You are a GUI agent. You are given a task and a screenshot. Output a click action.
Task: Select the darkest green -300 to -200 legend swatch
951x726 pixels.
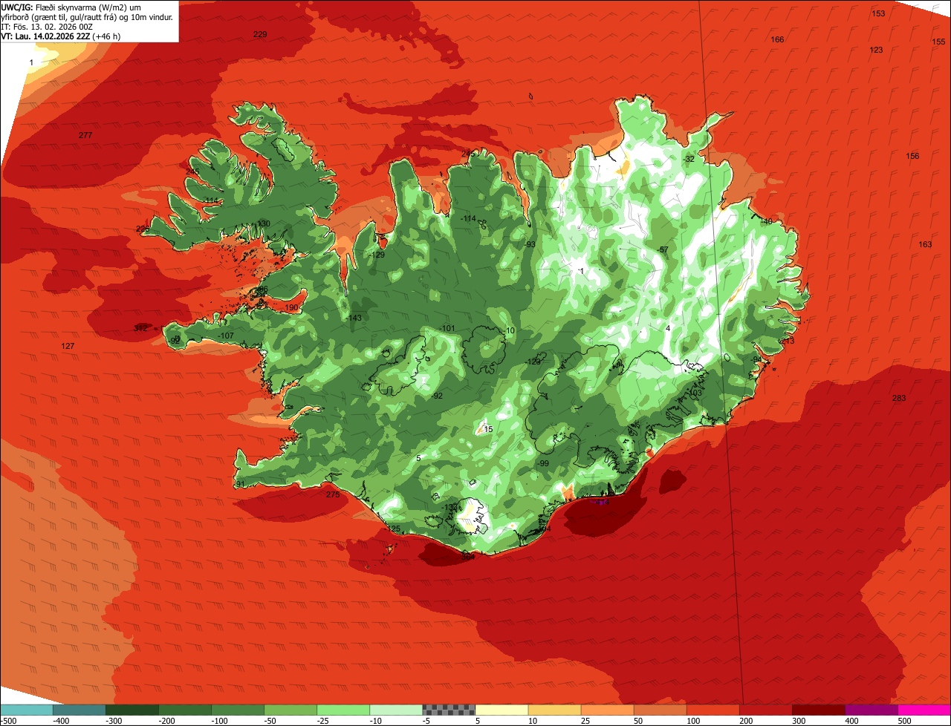(132, 710)
